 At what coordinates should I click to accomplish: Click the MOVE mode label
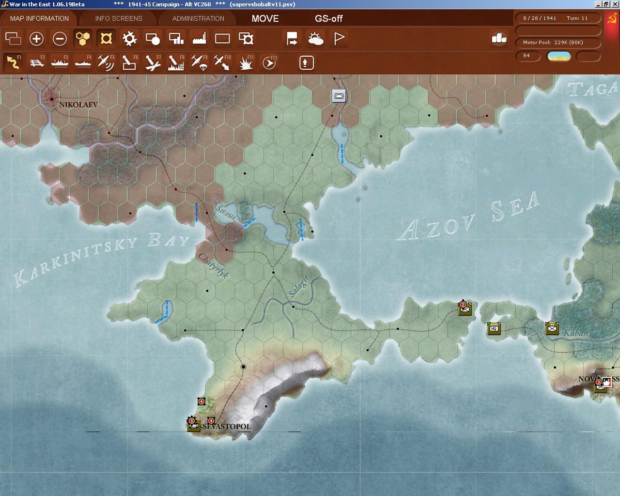point(265,18)
